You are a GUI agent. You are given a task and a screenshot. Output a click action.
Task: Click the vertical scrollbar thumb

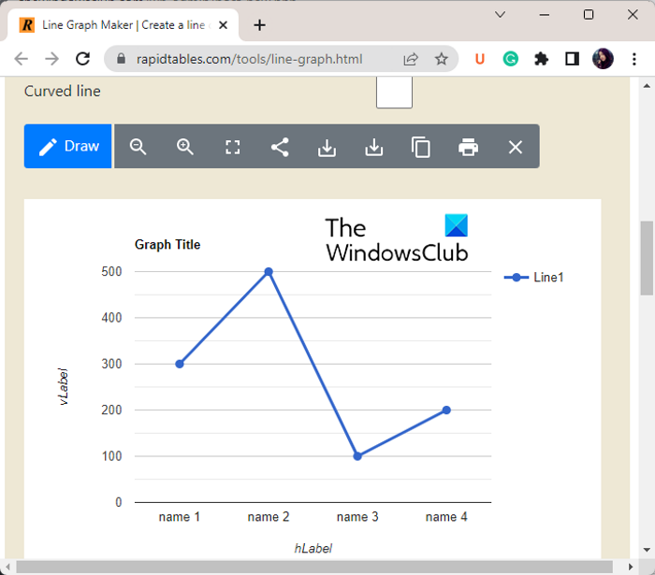[647, 258]
